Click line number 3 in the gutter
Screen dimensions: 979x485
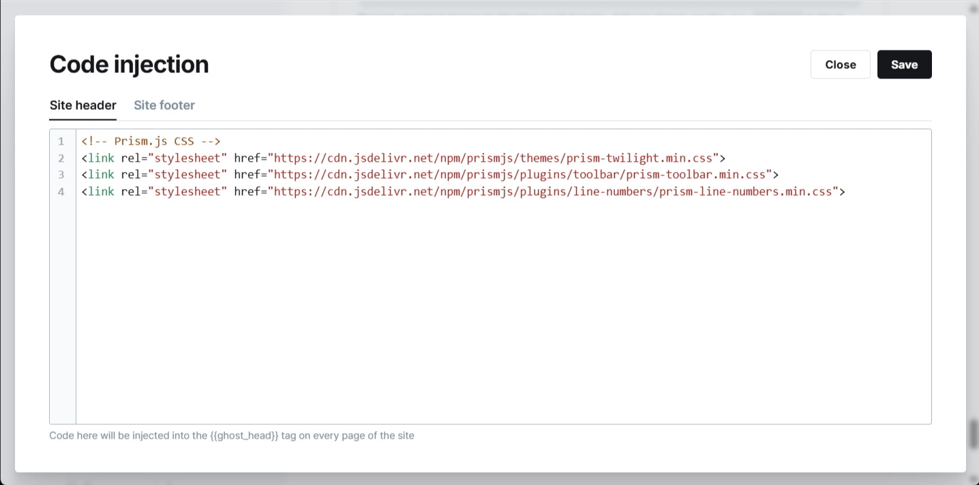point(61,175)
